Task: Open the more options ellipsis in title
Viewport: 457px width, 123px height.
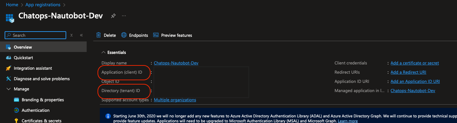Action: 124,16
